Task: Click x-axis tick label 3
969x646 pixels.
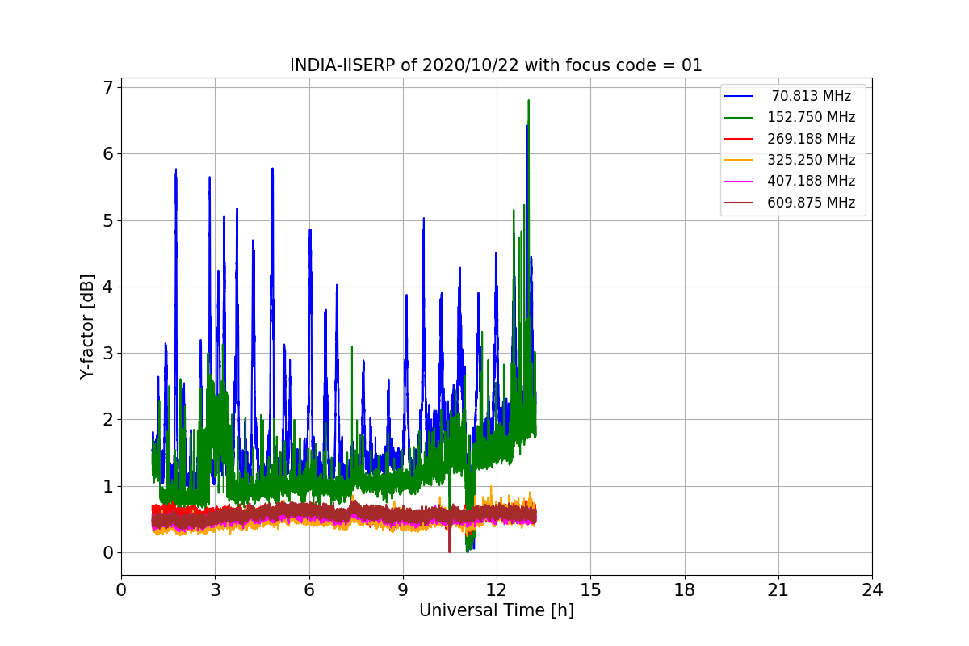Action: (215, 590)
